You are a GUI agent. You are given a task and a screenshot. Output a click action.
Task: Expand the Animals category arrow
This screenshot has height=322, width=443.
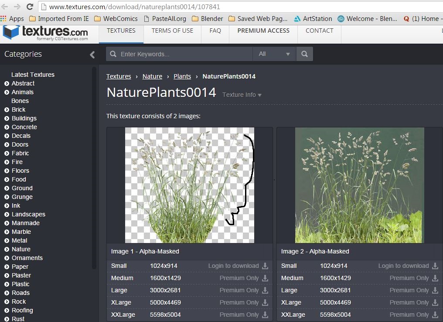[x=7, y=92]
